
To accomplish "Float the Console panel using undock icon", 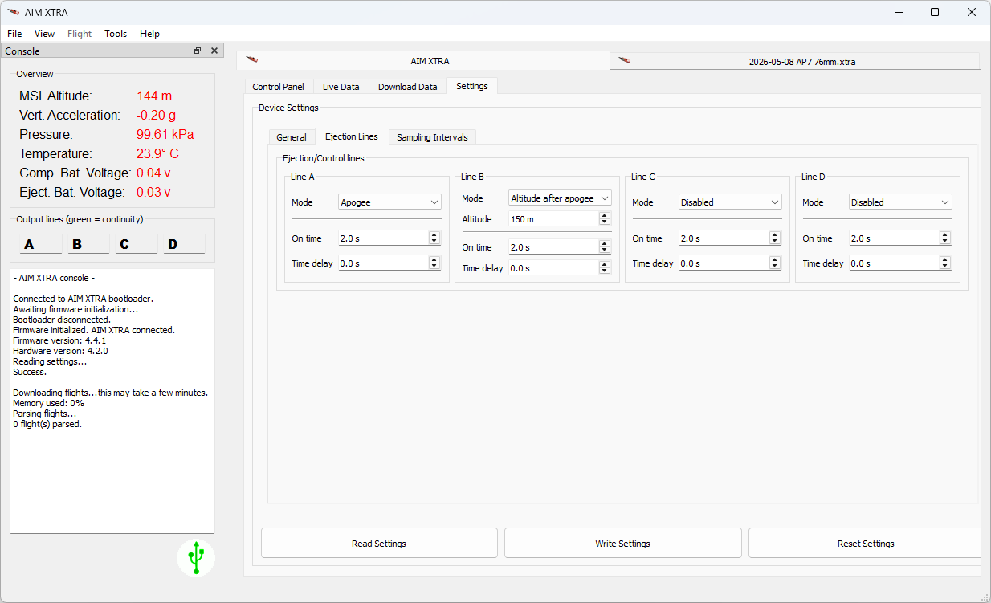I will pyautogui.click(x=198, y=51).
